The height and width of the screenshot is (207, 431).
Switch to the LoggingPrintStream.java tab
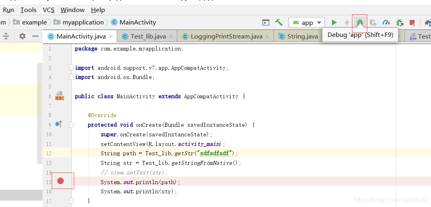(x=226, y=36)
